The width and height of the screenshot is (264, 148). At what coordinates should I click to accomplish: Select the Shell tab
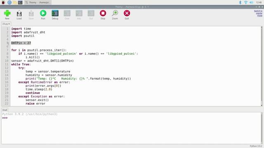(x=5, y=110)
